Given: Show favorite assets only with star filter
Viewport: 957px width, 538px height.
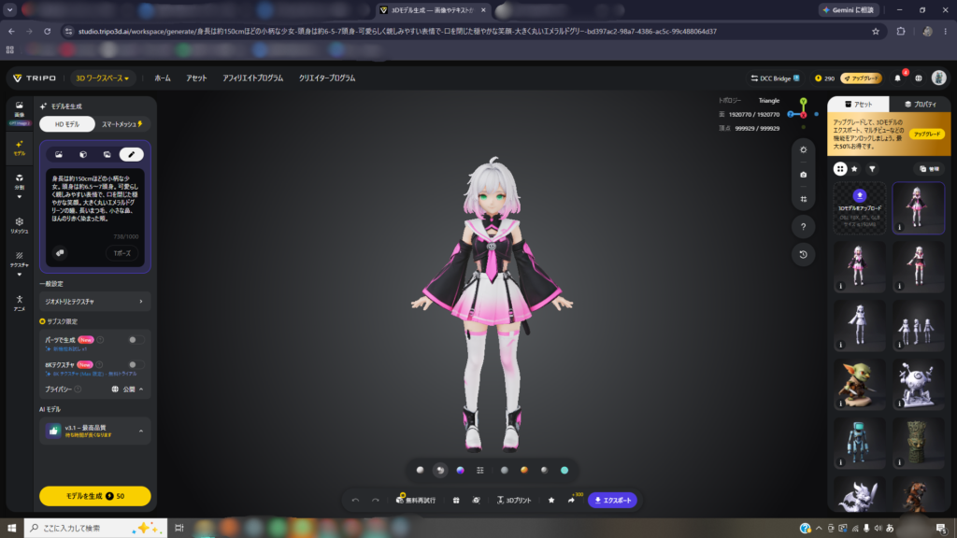Looking at the screenshot, I should [x=854, y=169].
